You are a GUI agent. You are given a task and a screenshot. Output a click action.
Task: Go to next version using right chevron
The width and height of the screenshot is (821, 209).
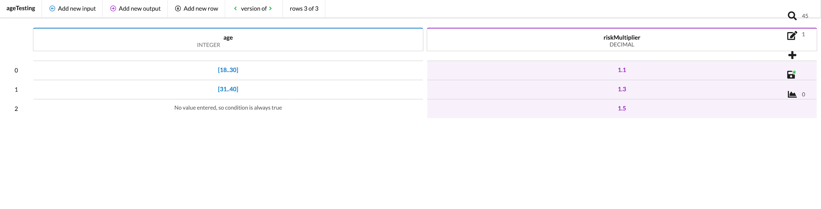point(270,9)
